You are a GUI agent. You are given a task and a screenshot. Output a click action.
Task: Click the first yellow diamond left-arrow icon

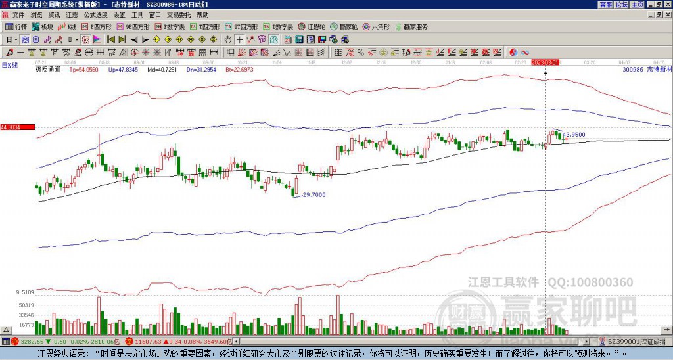tap(156, 39)
